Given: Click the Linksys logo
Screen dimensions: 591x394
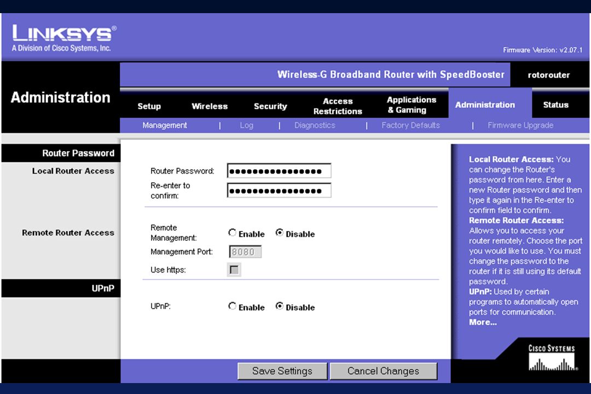Looking at the screenshot, I should point(63,38).
